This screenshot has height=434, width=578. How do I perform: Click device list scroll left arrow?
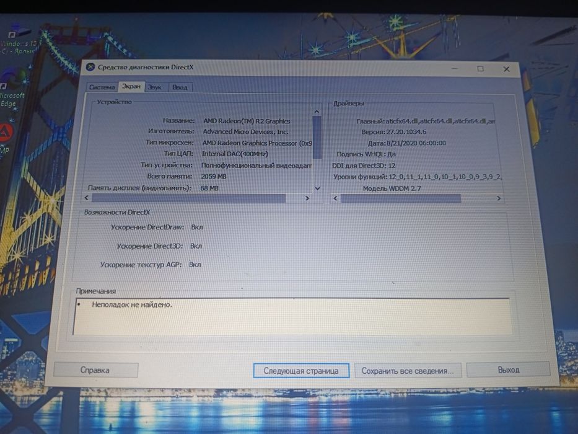(87, 198)
